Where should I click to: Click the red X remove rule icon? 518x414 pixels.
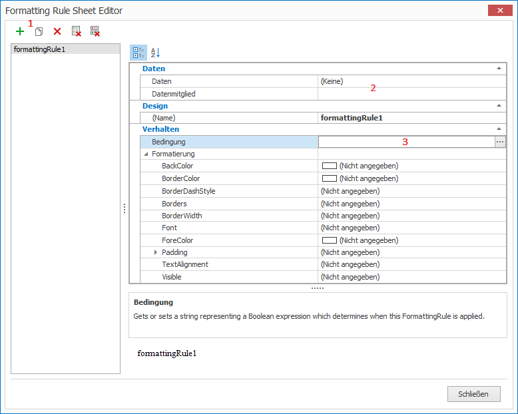(57, 31)
